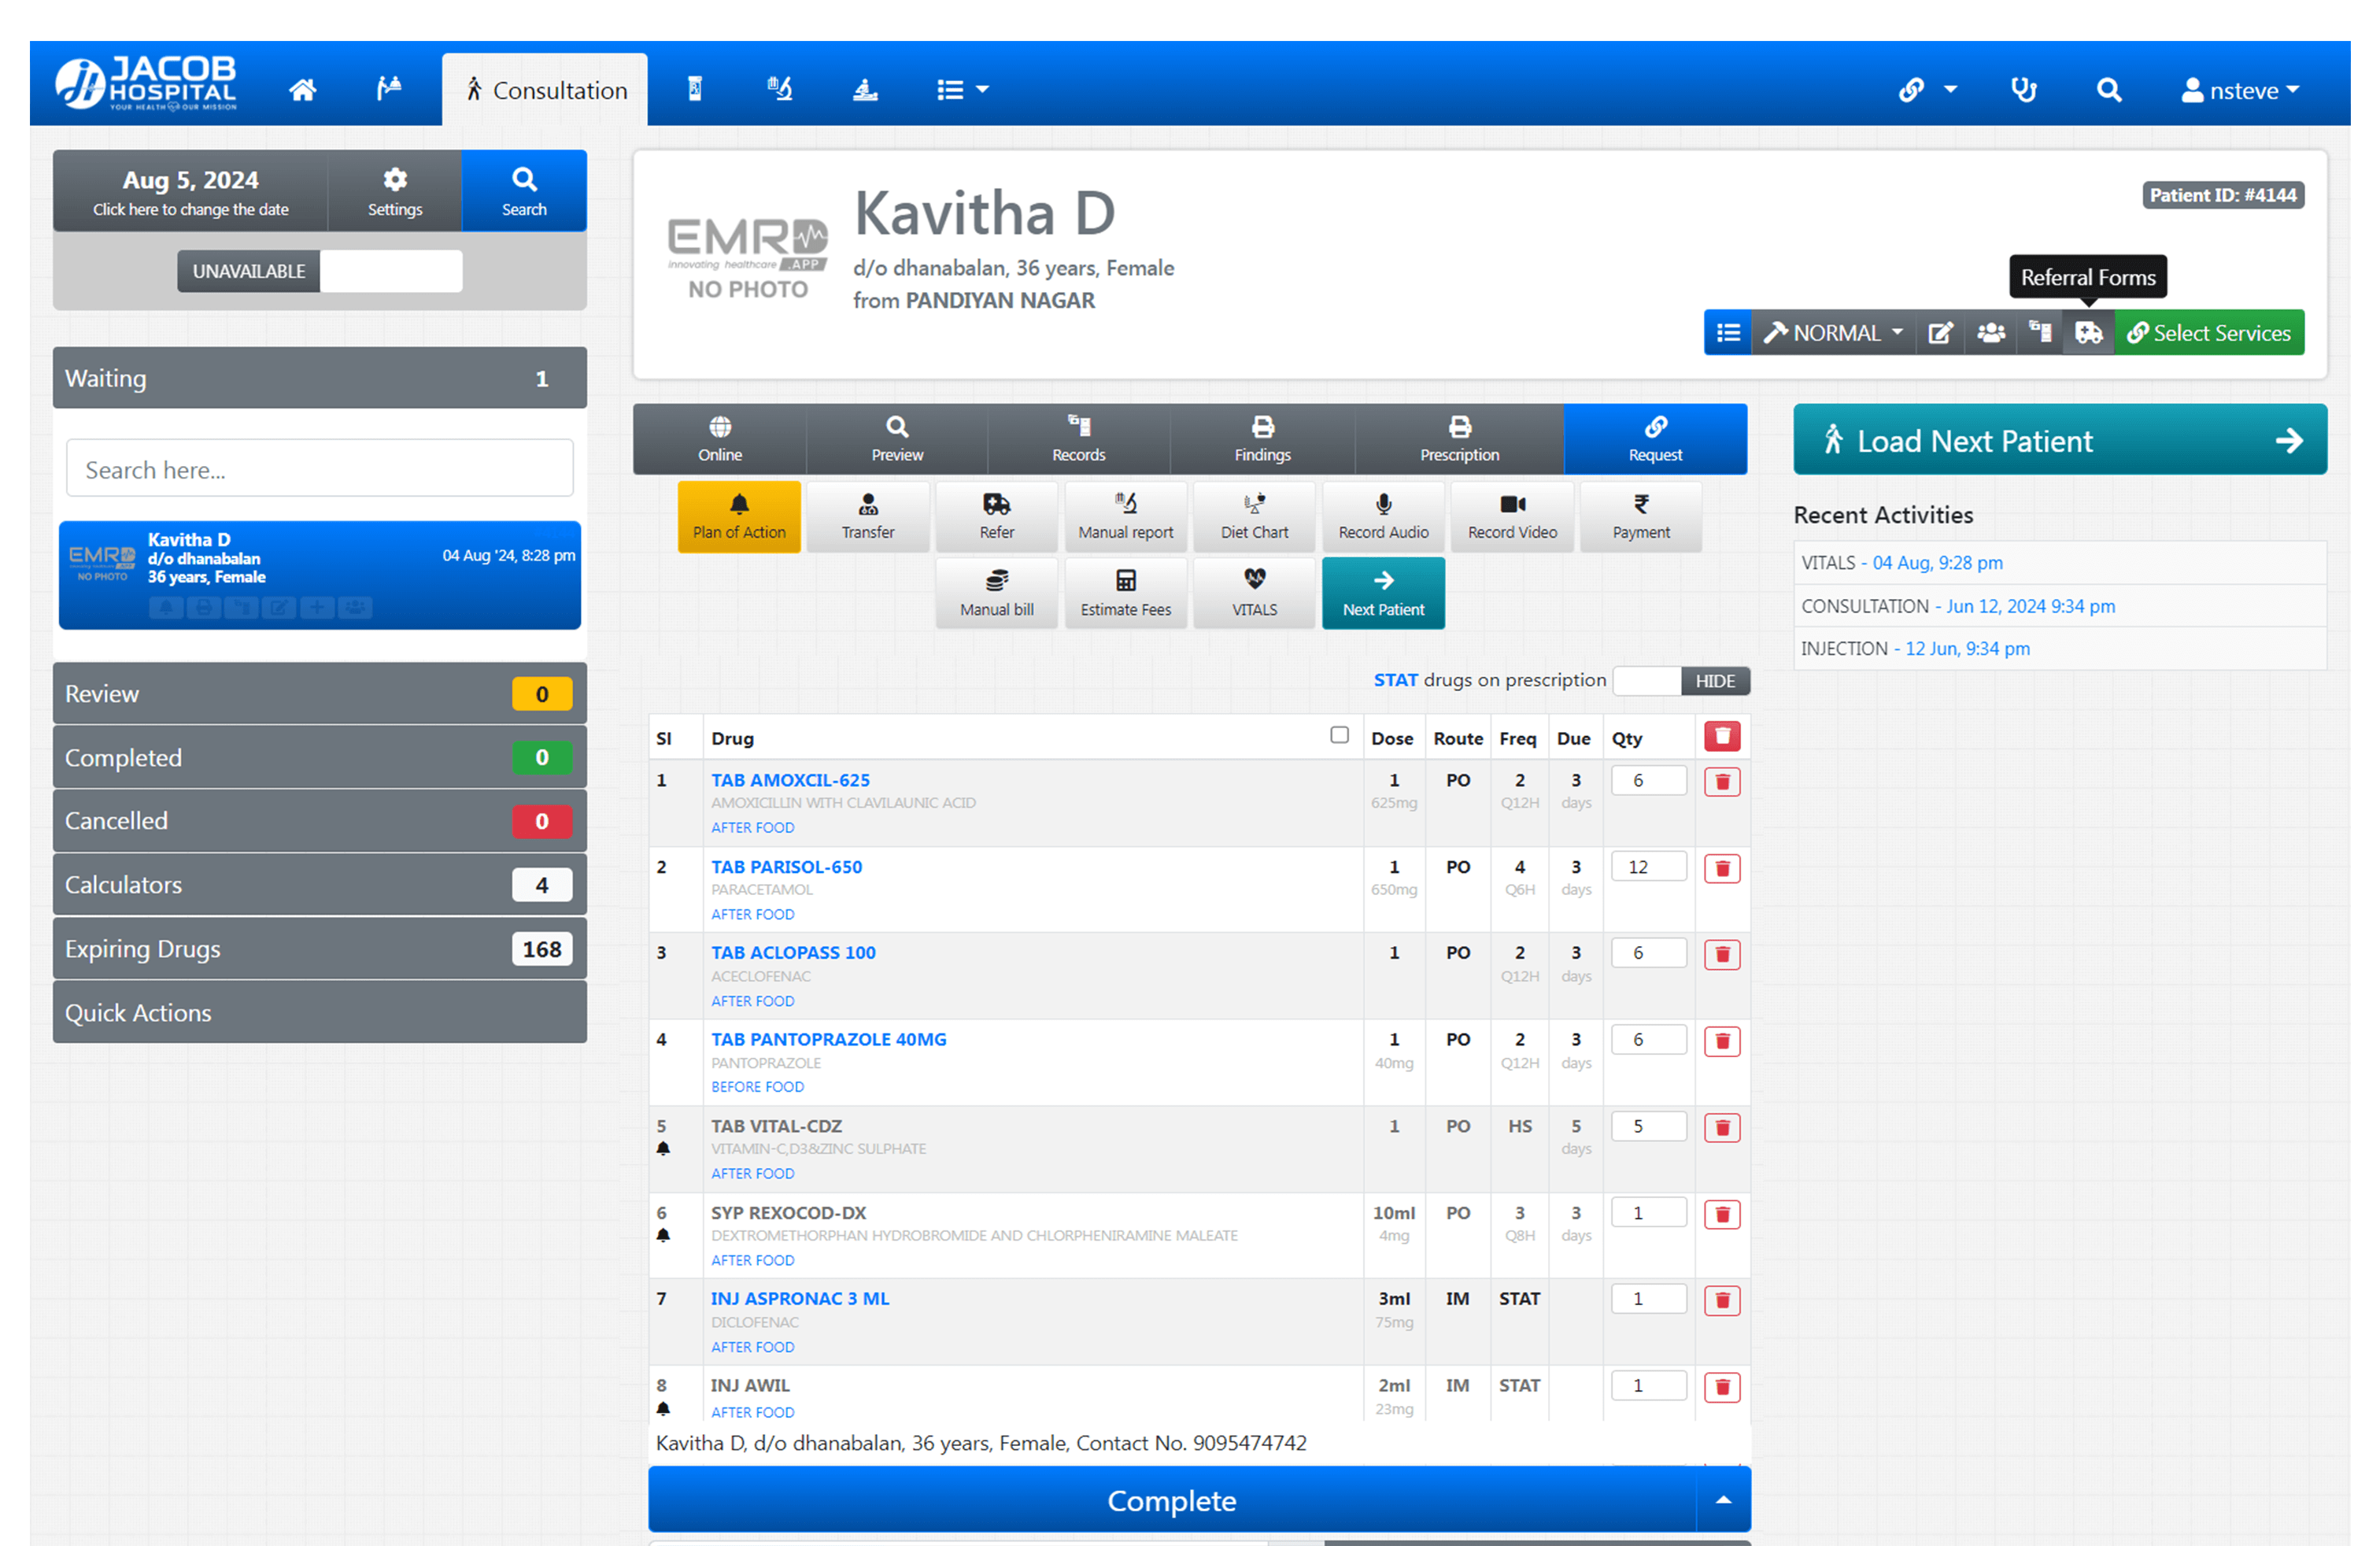Click the Referral Forms ambulance icon
The height and width of the screenshot is (1546, 2380).
click(x=2088, y=333)
